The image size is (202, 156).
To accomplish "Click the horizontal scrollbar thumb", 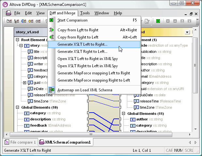I will coord(91,135).
